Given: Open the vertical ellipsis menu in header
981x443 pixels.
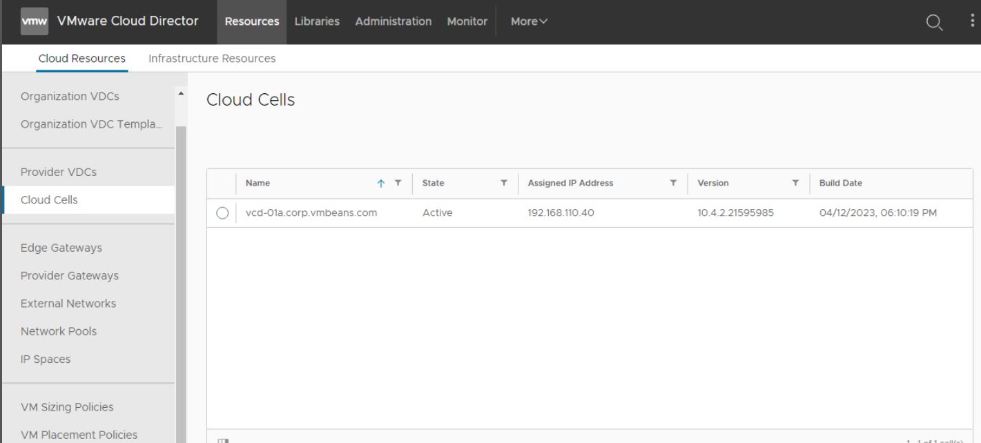Looking at the screenshot, I should click(972, 21).
